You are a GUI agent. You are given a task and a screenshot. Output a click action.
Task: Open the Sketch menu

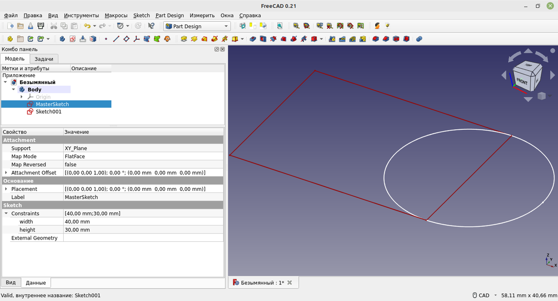141,15
